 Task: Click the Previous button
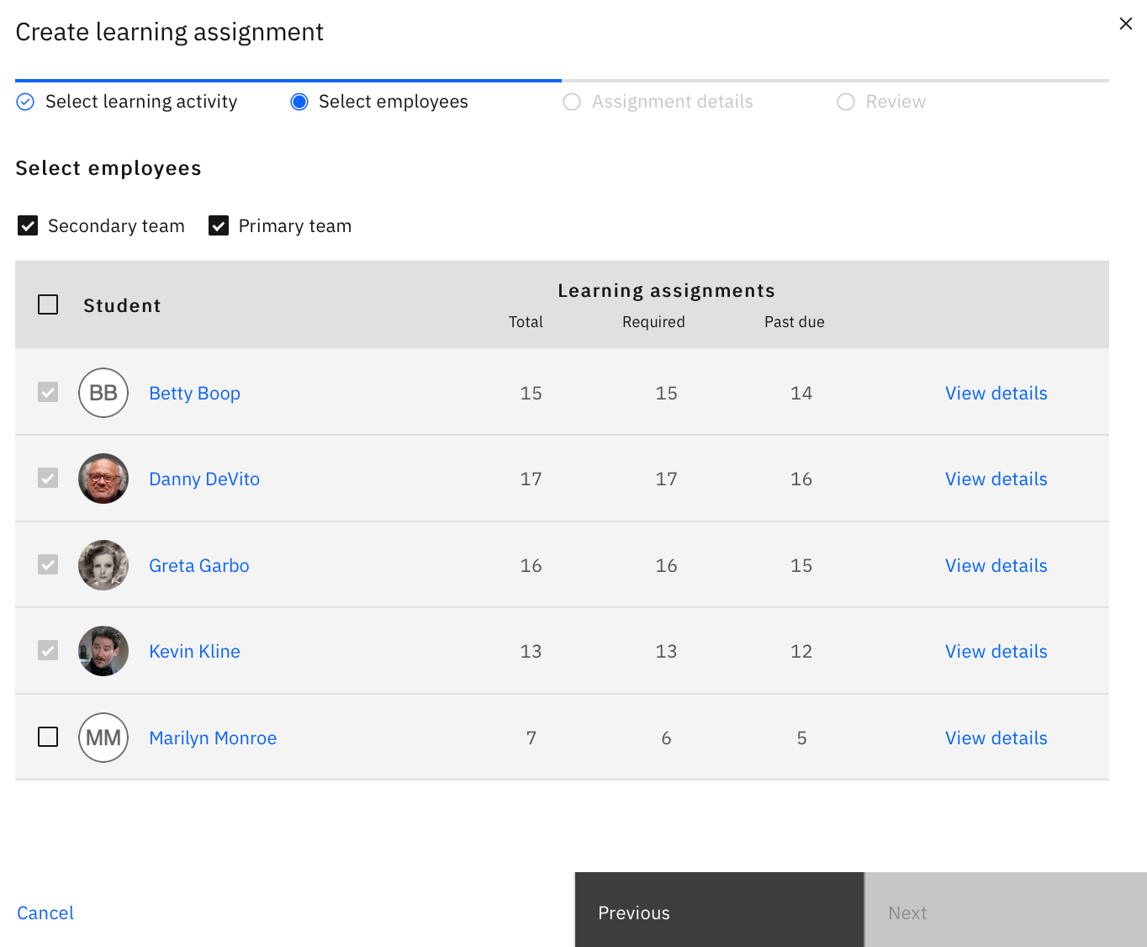[x=719, y=910]
